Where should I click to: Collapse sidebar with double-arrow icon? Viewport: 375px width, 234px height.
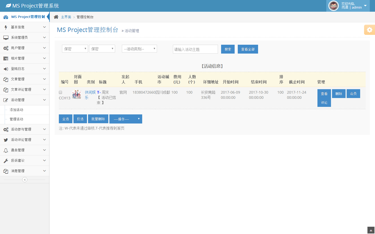[x=25, y=180]
